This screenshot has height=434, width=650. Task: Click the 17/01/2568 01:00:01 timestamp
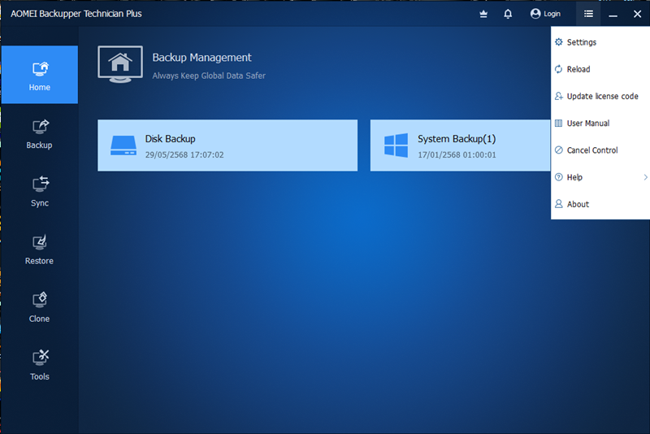(457, 154)
